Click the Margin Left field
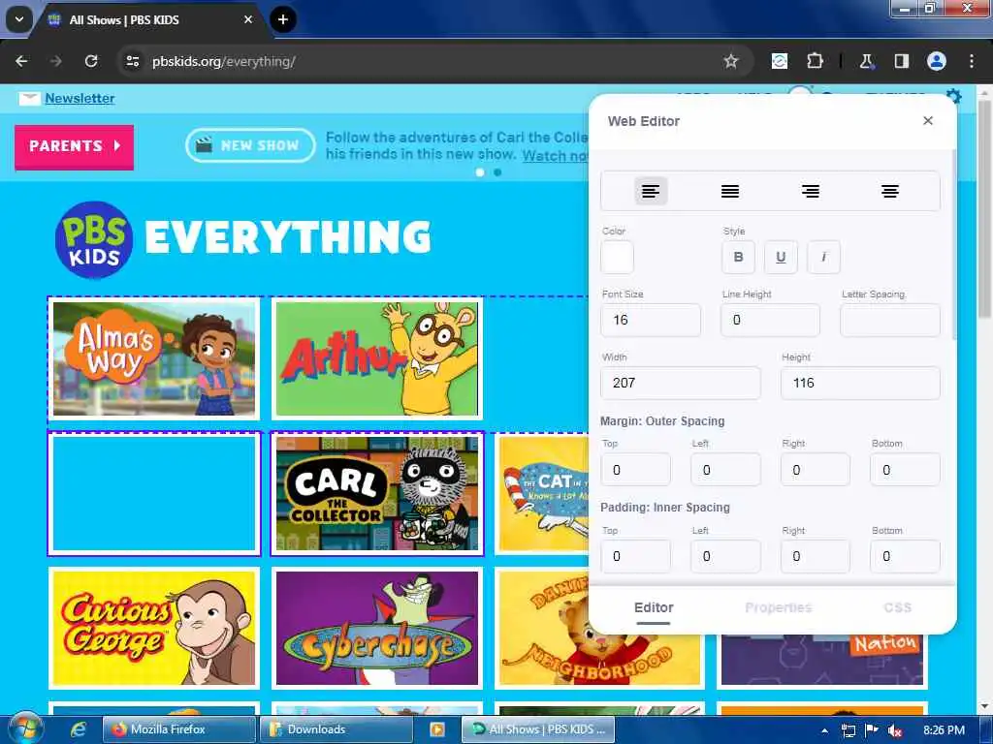The image size is (993, 744). point(725,470)
